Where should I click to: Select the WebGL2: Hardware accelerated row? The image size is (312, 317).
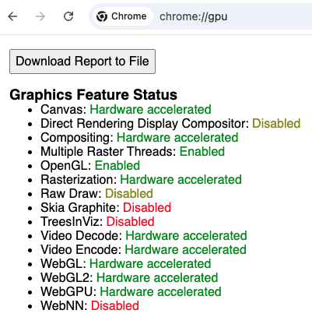(x=129, y=278)
